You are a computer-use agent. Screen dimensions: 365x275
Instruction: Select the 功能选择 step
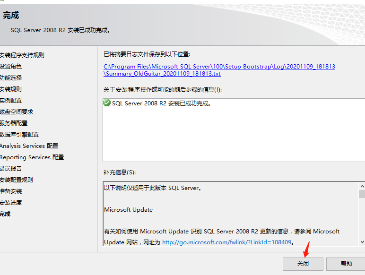tap(11, 77)
